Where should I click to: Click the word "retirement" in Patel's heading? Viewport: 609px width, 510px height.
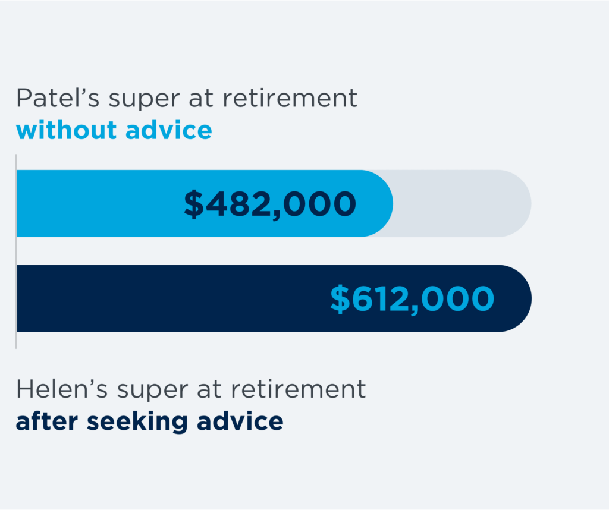(x=290, y=99)
